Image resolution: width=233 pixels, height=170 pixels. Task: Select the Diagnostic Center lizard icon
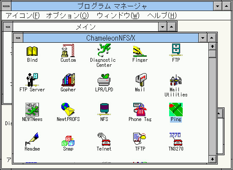point(104,50)
